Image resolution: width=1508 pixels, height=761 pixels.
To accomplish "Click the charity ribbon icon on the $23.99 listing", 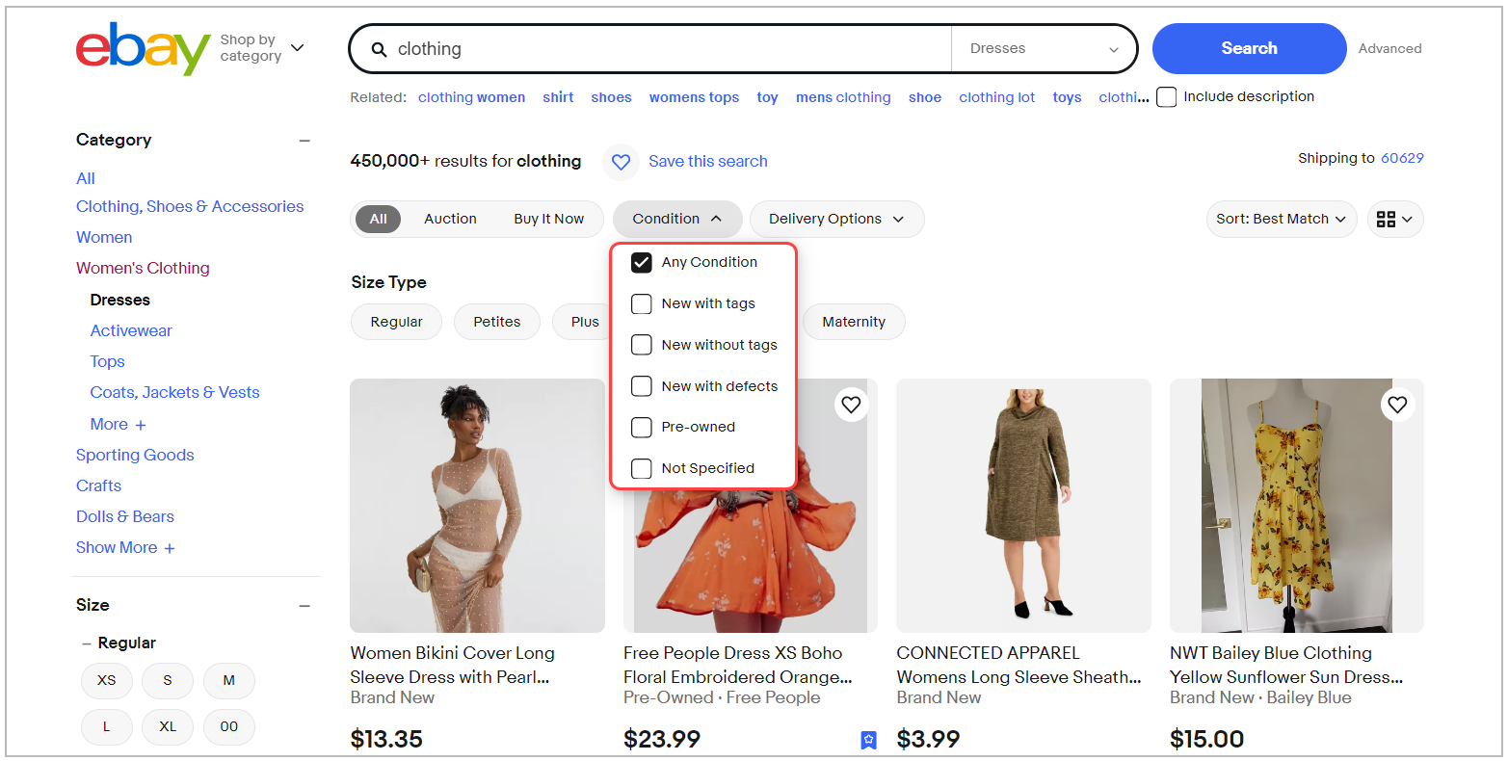I will point(868,739).
